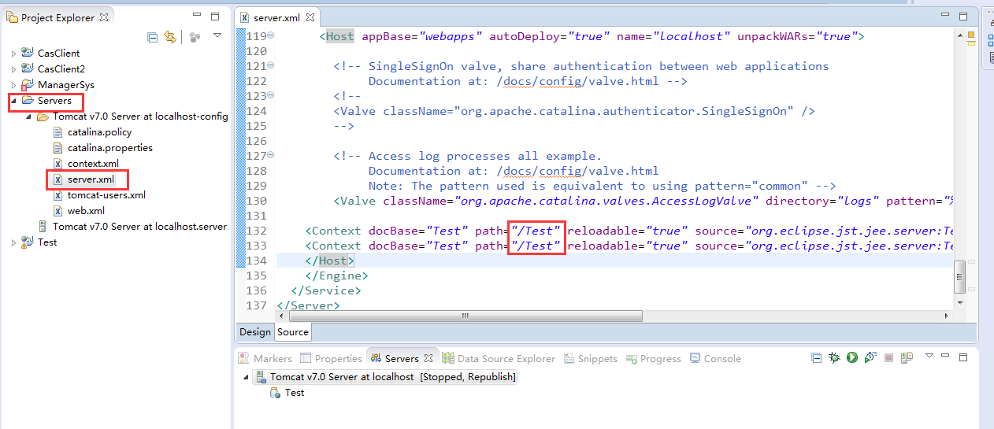Open the Data Source Explorer tab
The image size is (994, 429).
[x=499, y=358]
